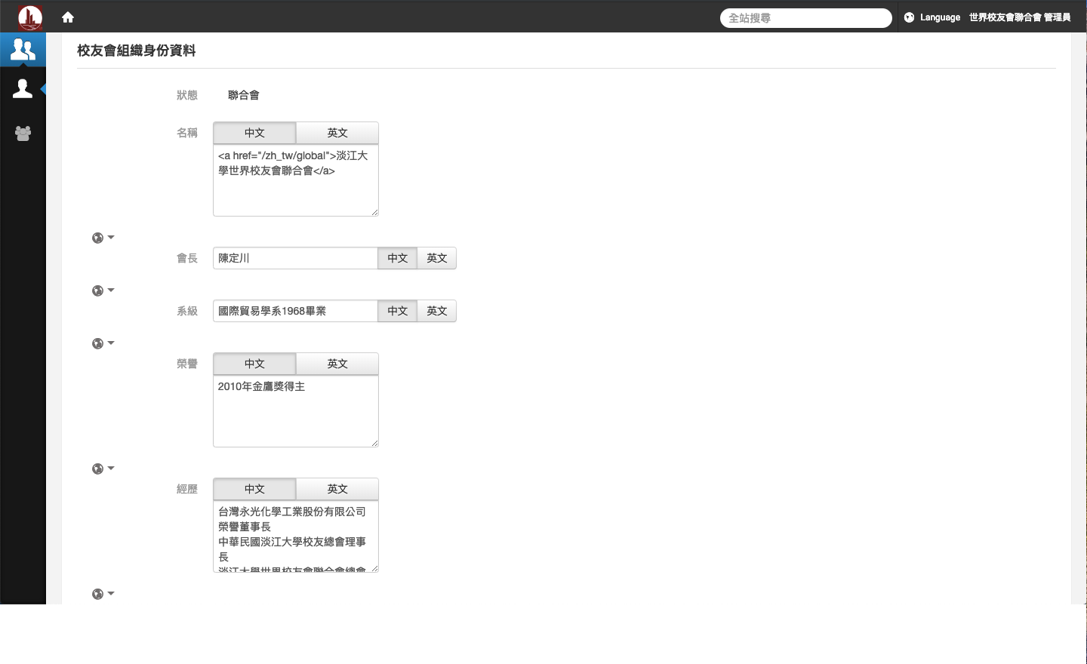The image size is (1087, 664).
Task: Open globe dropdown above 系級 row
Action: 103,290
